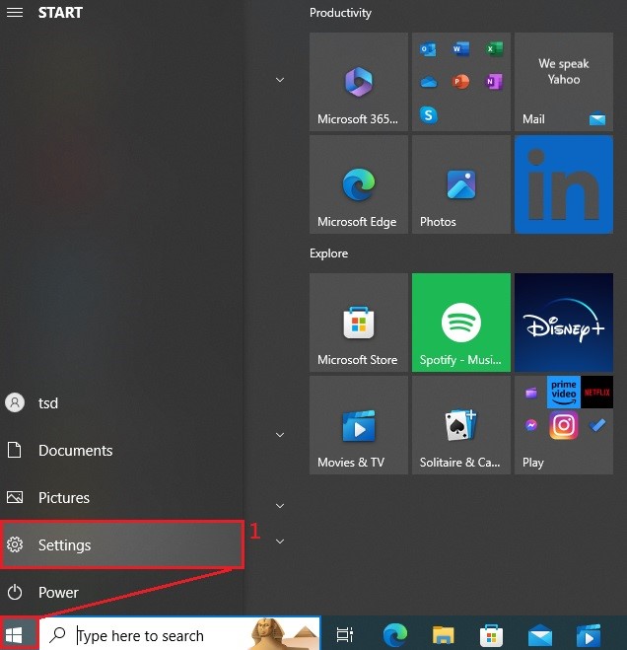
Task: Open Instagram in the Play folder
Action: click(x=564, y=425)
